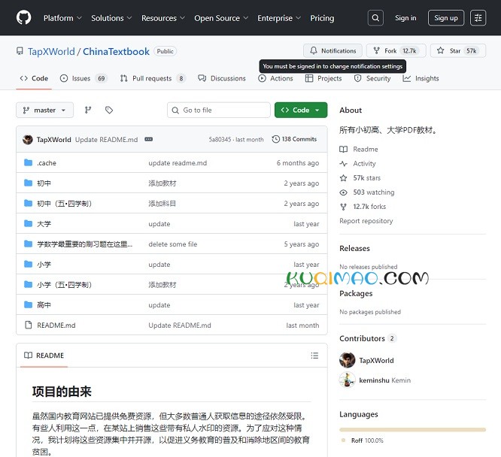Click Sign in link

pyautogui.click(x=405, y=18)
